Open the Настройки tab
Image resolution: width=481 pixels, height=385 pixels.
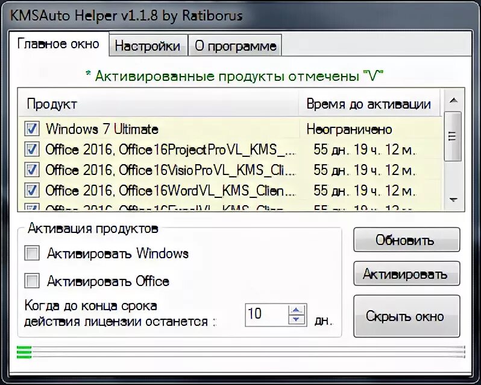click(148, 46)
